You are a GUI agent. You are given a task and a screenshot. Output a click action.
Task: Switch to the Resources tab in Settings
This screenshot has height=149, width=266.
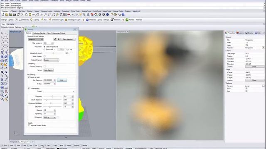56,33
